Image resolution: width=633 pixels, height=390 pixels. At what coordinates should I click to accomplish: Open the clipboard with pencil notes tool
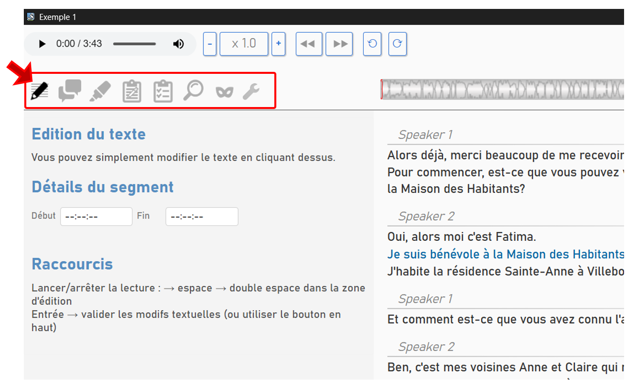tap(131, 91)
